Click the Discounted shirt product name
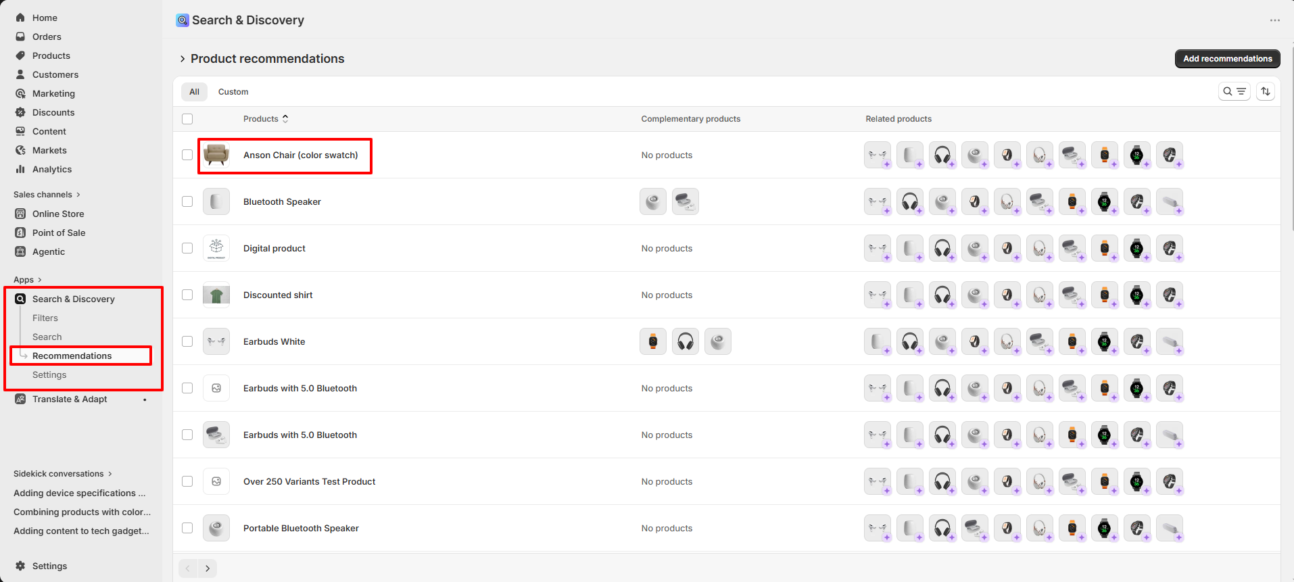The image size is (1294, 582). click(x=278, y=295)
